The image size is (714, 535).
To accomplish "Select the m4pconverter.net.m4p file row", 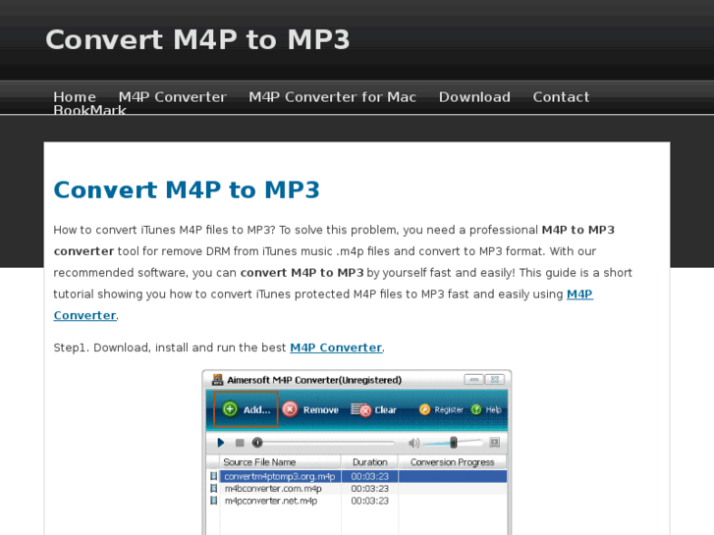I will pyautogui.click(x=357, y=501).
